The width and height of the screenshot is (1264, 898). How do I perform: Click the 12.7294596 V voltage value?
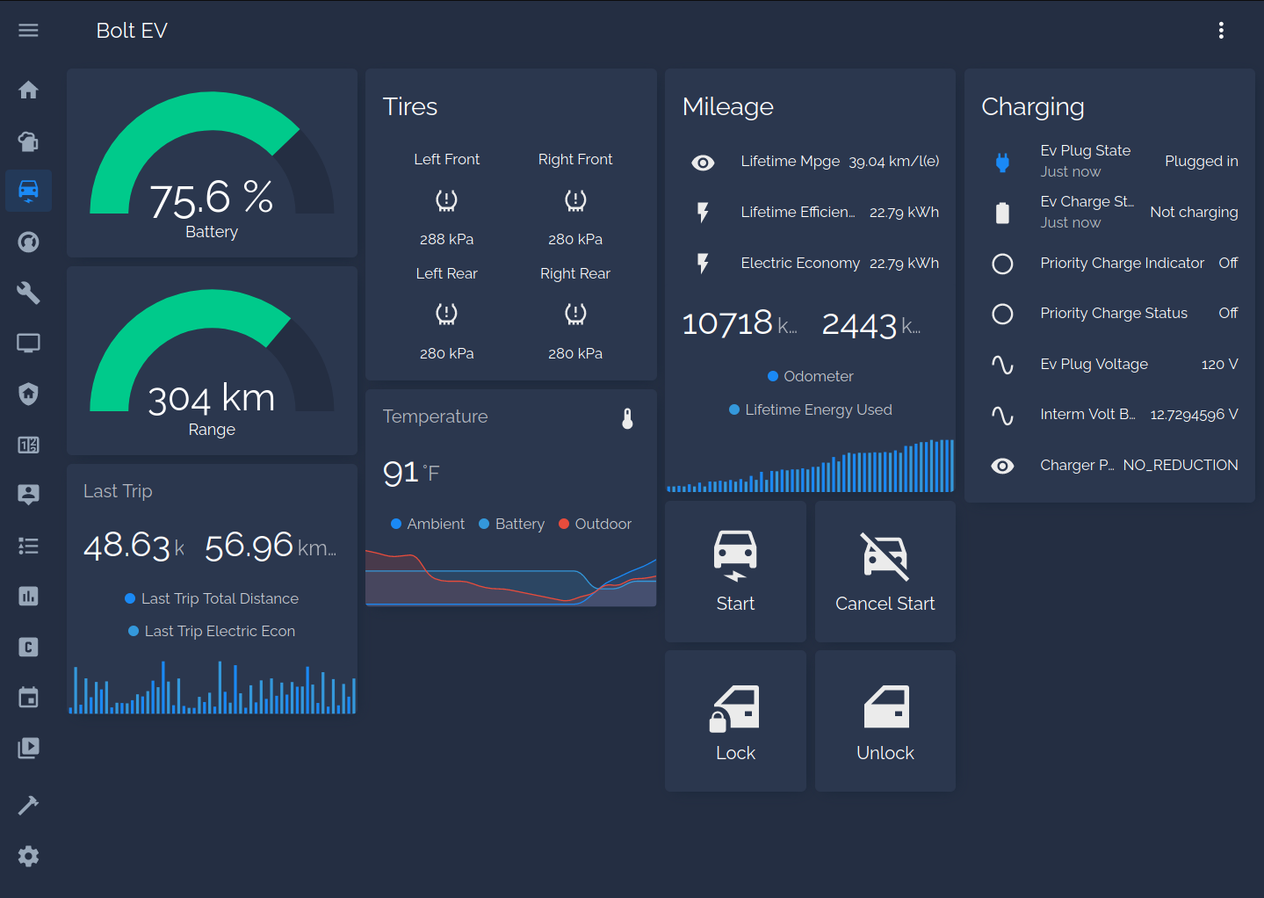tap(1194, 415)
